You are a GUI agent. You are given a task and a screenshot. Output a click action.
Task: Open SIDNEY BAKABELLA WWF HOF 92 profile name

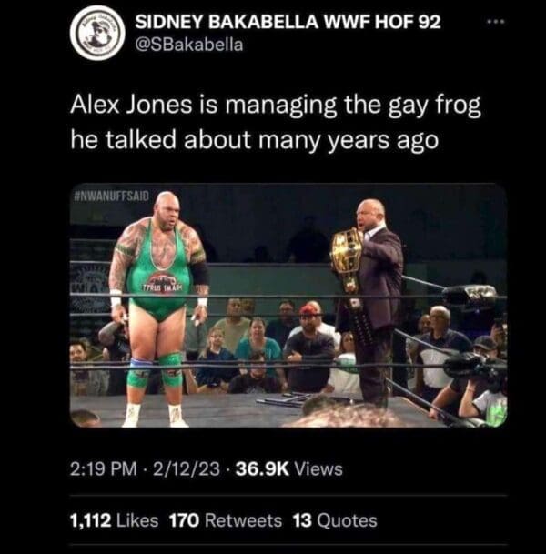click(288, 22)
